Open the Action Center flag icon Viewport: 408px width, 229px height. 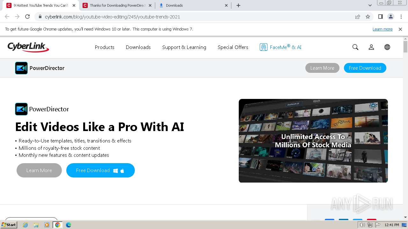pyautogui.click(x=378, y=225)
